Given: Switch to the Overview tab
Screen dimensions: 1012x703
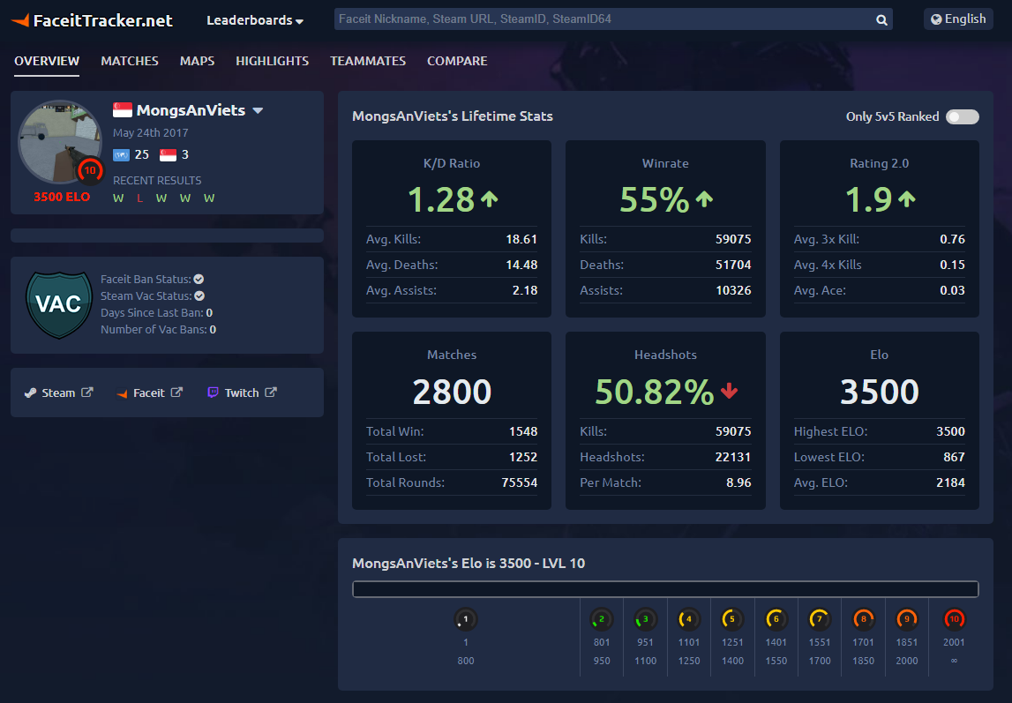Looking at the screenshot, I should point(47,61).
